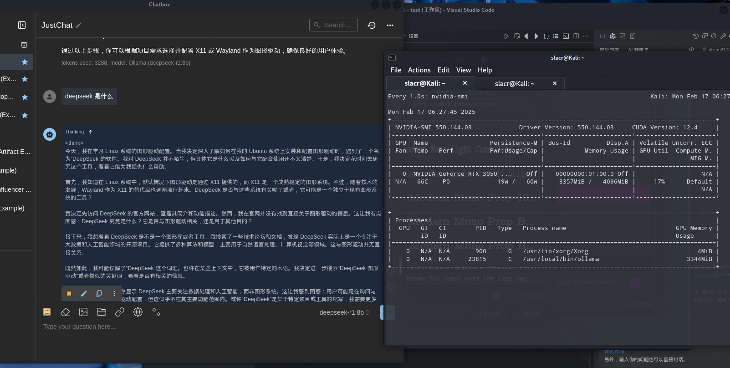Image resolution: width=730 pixels, height=368 pixels.
Task: Select the active assistant icon tab in VS Code panel
Action: click(613, 36)
